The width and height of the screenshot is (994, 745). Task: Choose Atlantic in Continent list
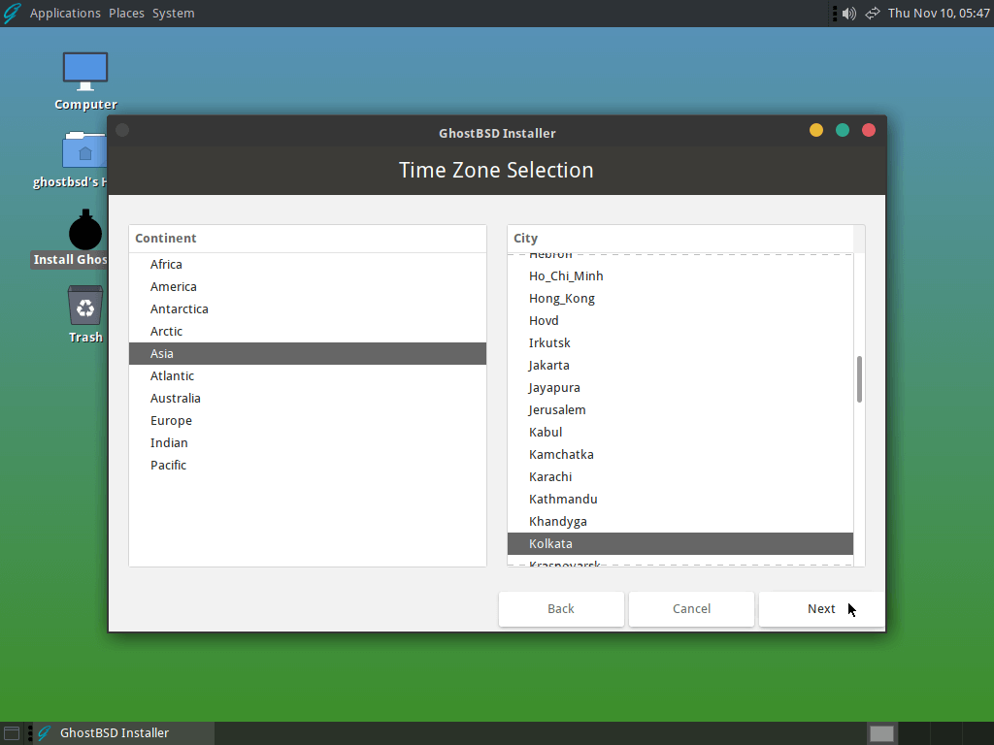tap(308, 375)
